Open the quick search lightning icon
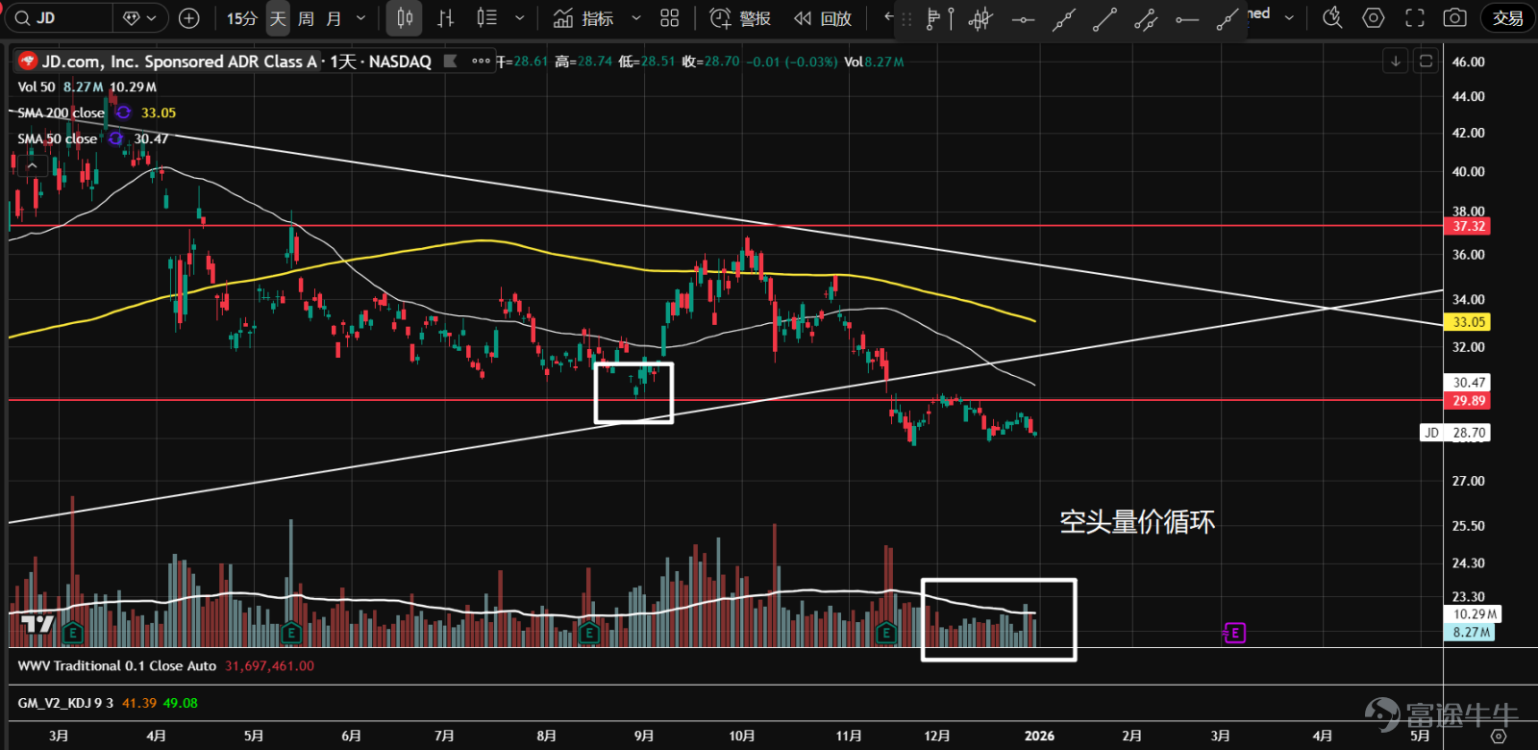The image size is (1538, 750). click(1332, 18)
